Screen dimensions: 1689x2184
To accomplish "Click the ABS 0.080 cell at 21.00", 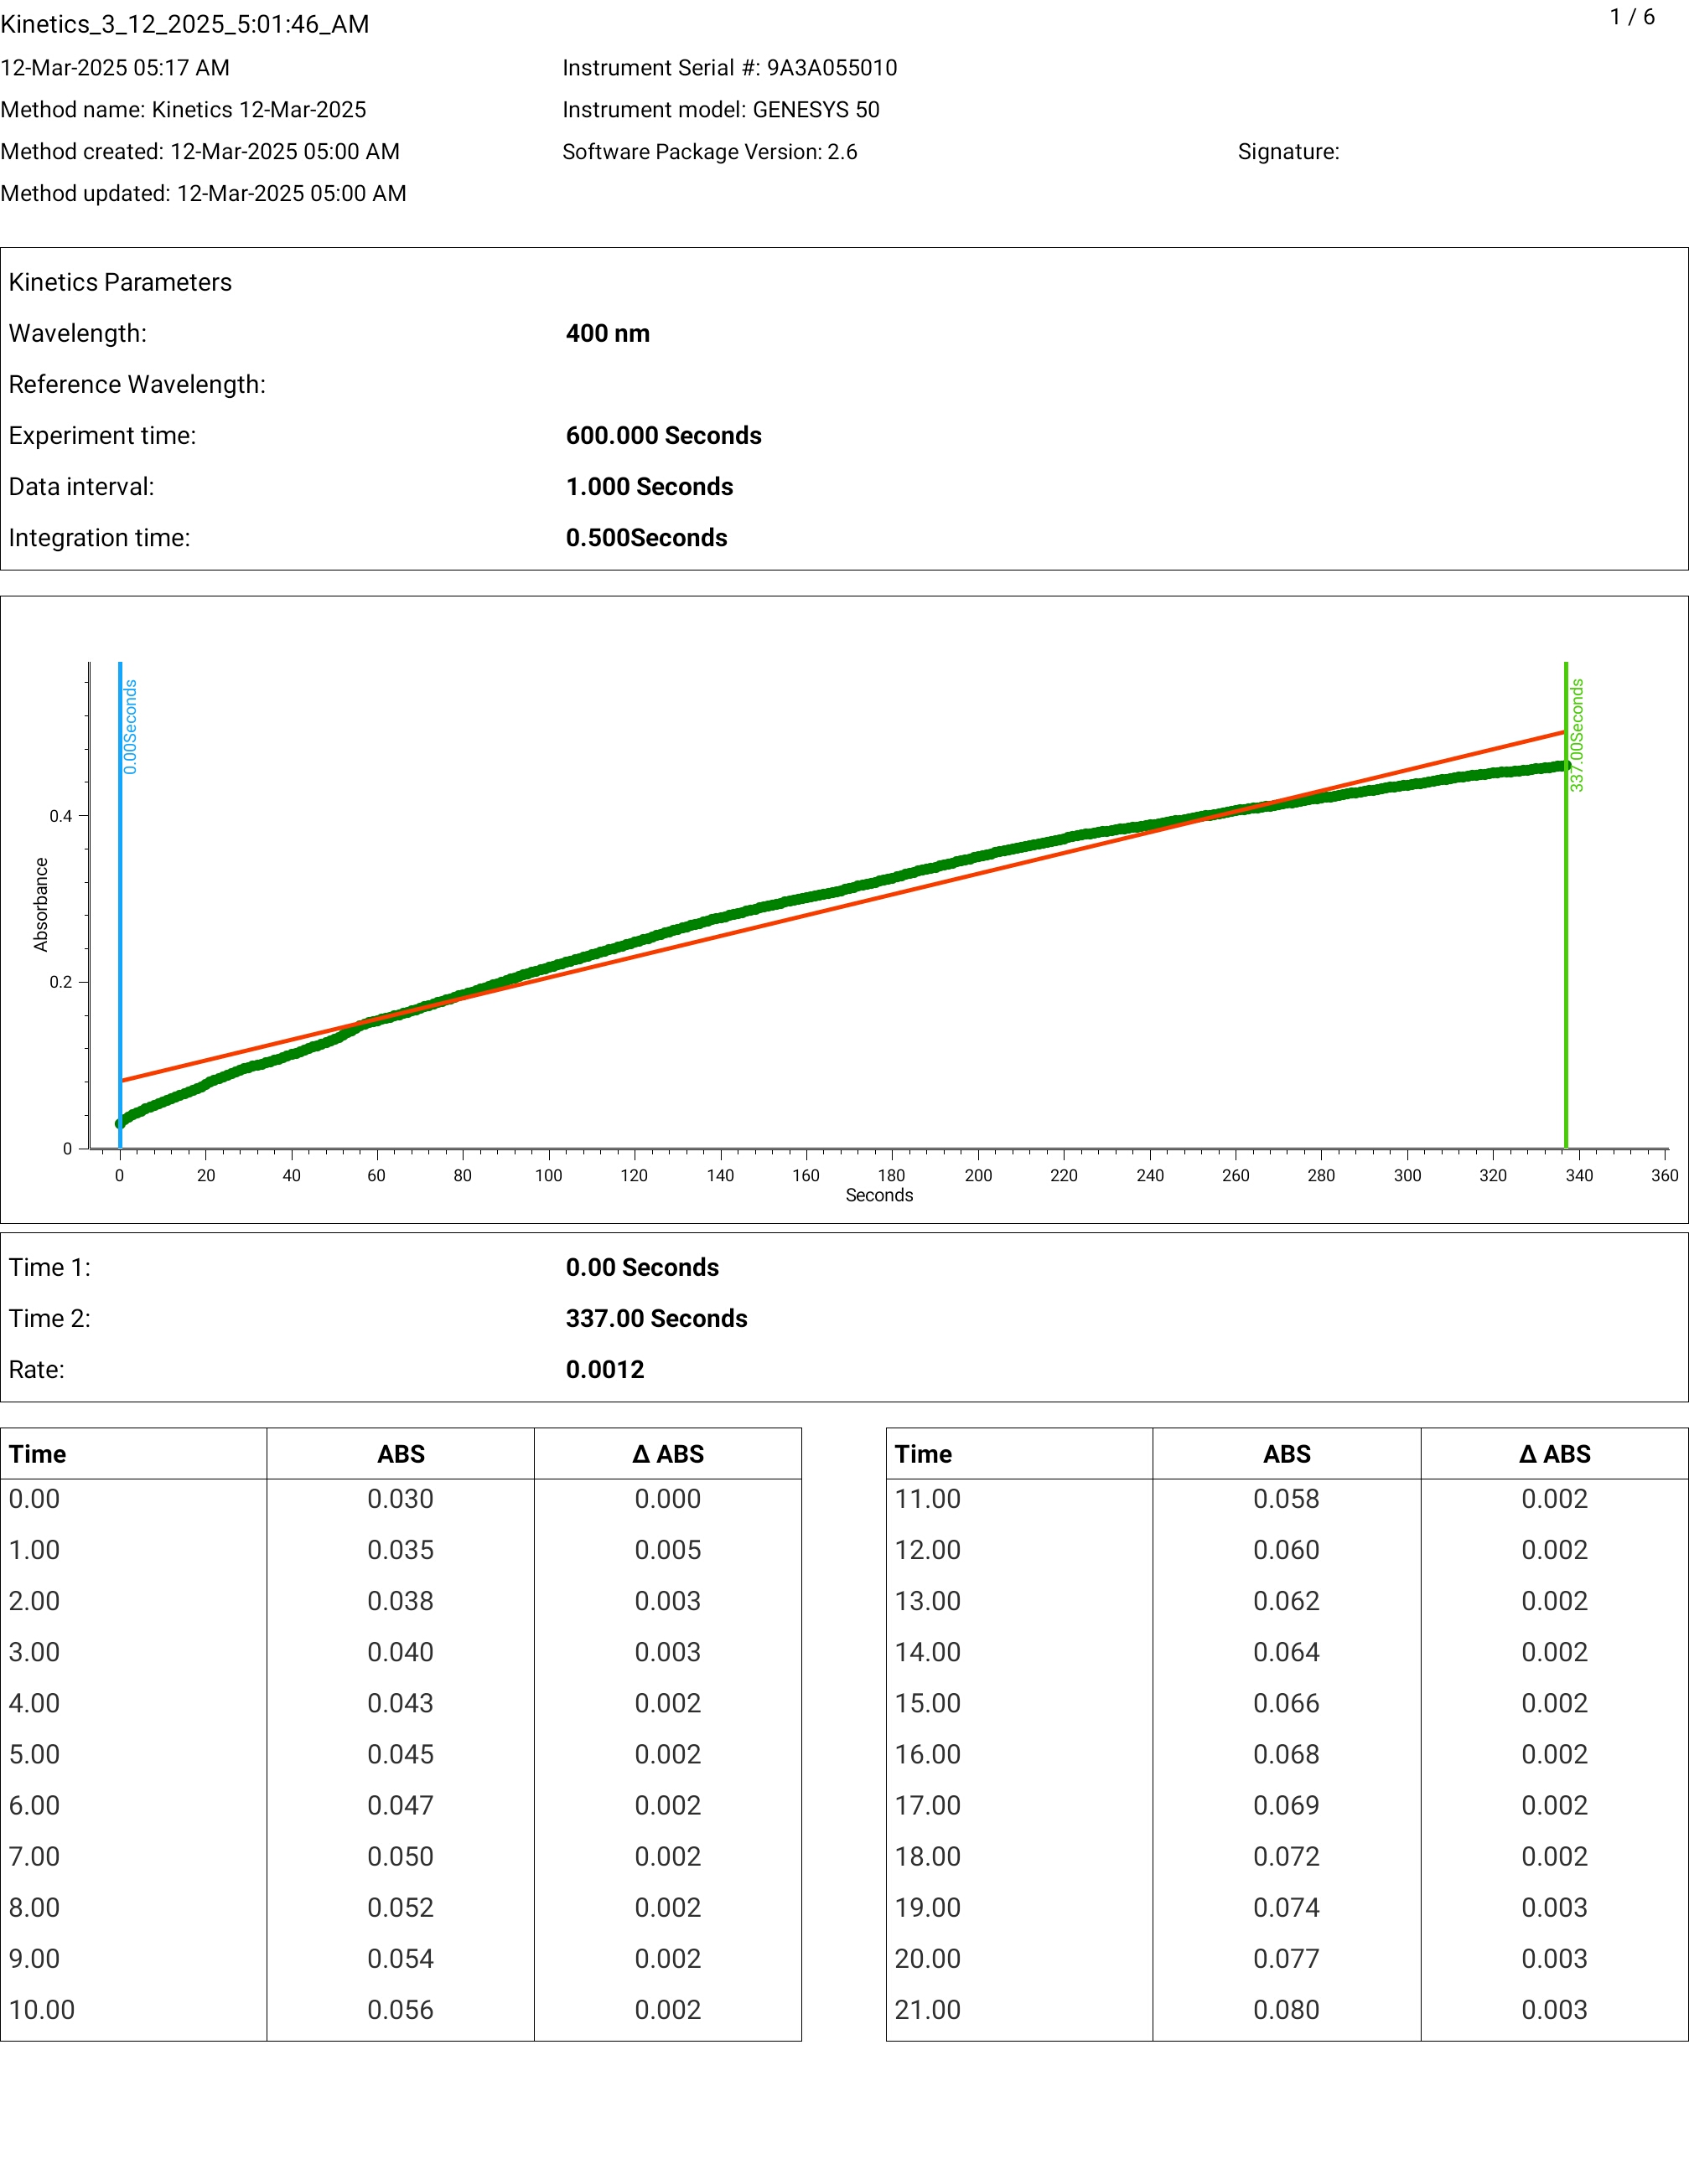I will tap(1286, 2009).
